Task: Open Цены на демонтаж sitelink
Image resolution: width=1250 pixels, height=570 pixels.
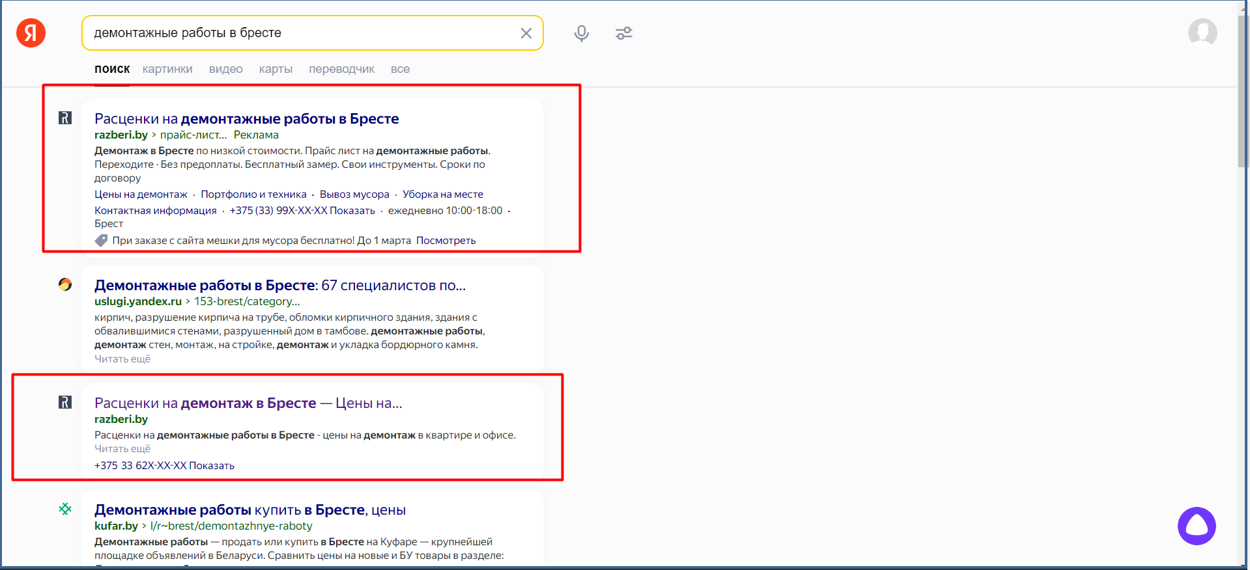Action: 141,194
